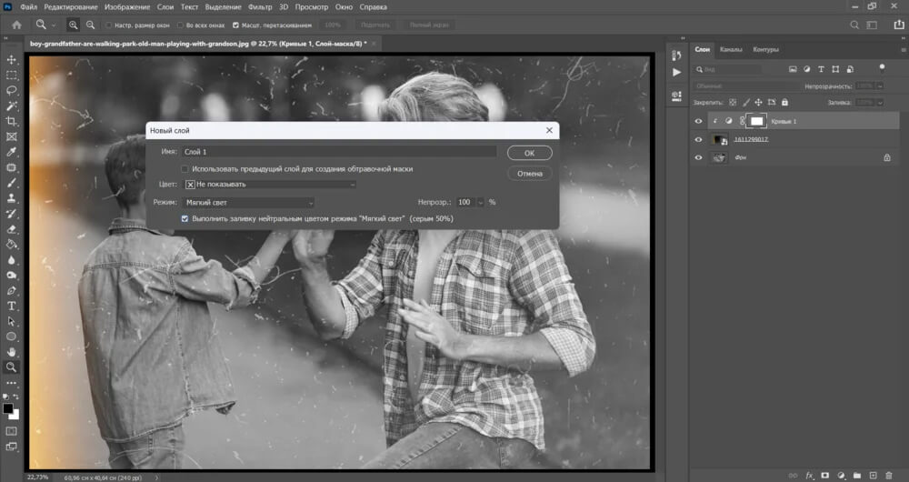This screenshot has height=482, width=909.
Task: Click the zoom-out magnifier in options bar
Action: pos(89,25)
